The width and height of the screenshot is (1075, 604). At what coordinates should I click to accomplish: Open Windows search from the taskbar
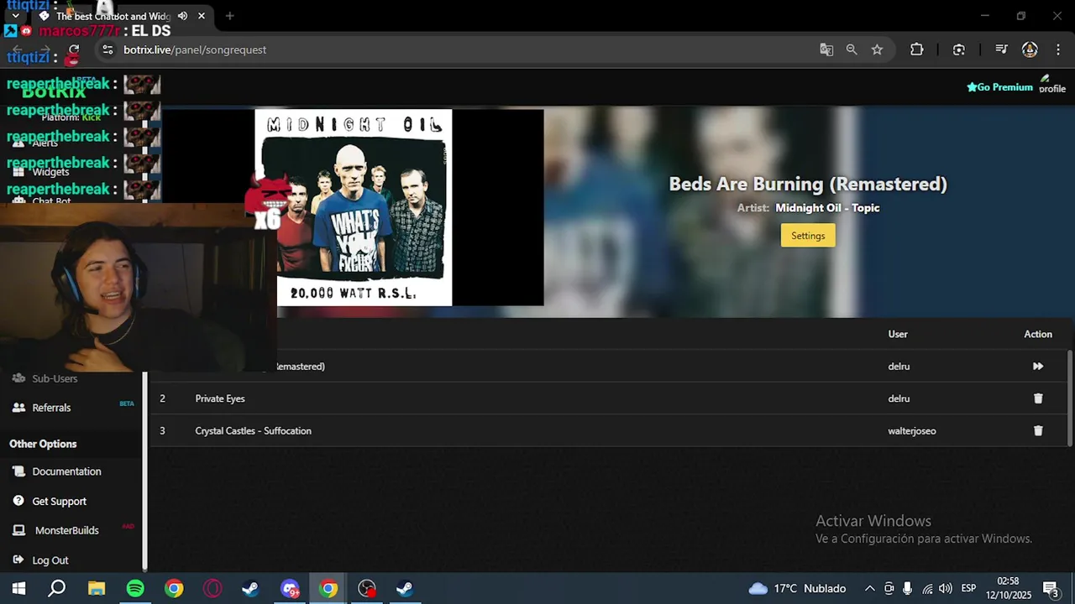coord(56,589)
